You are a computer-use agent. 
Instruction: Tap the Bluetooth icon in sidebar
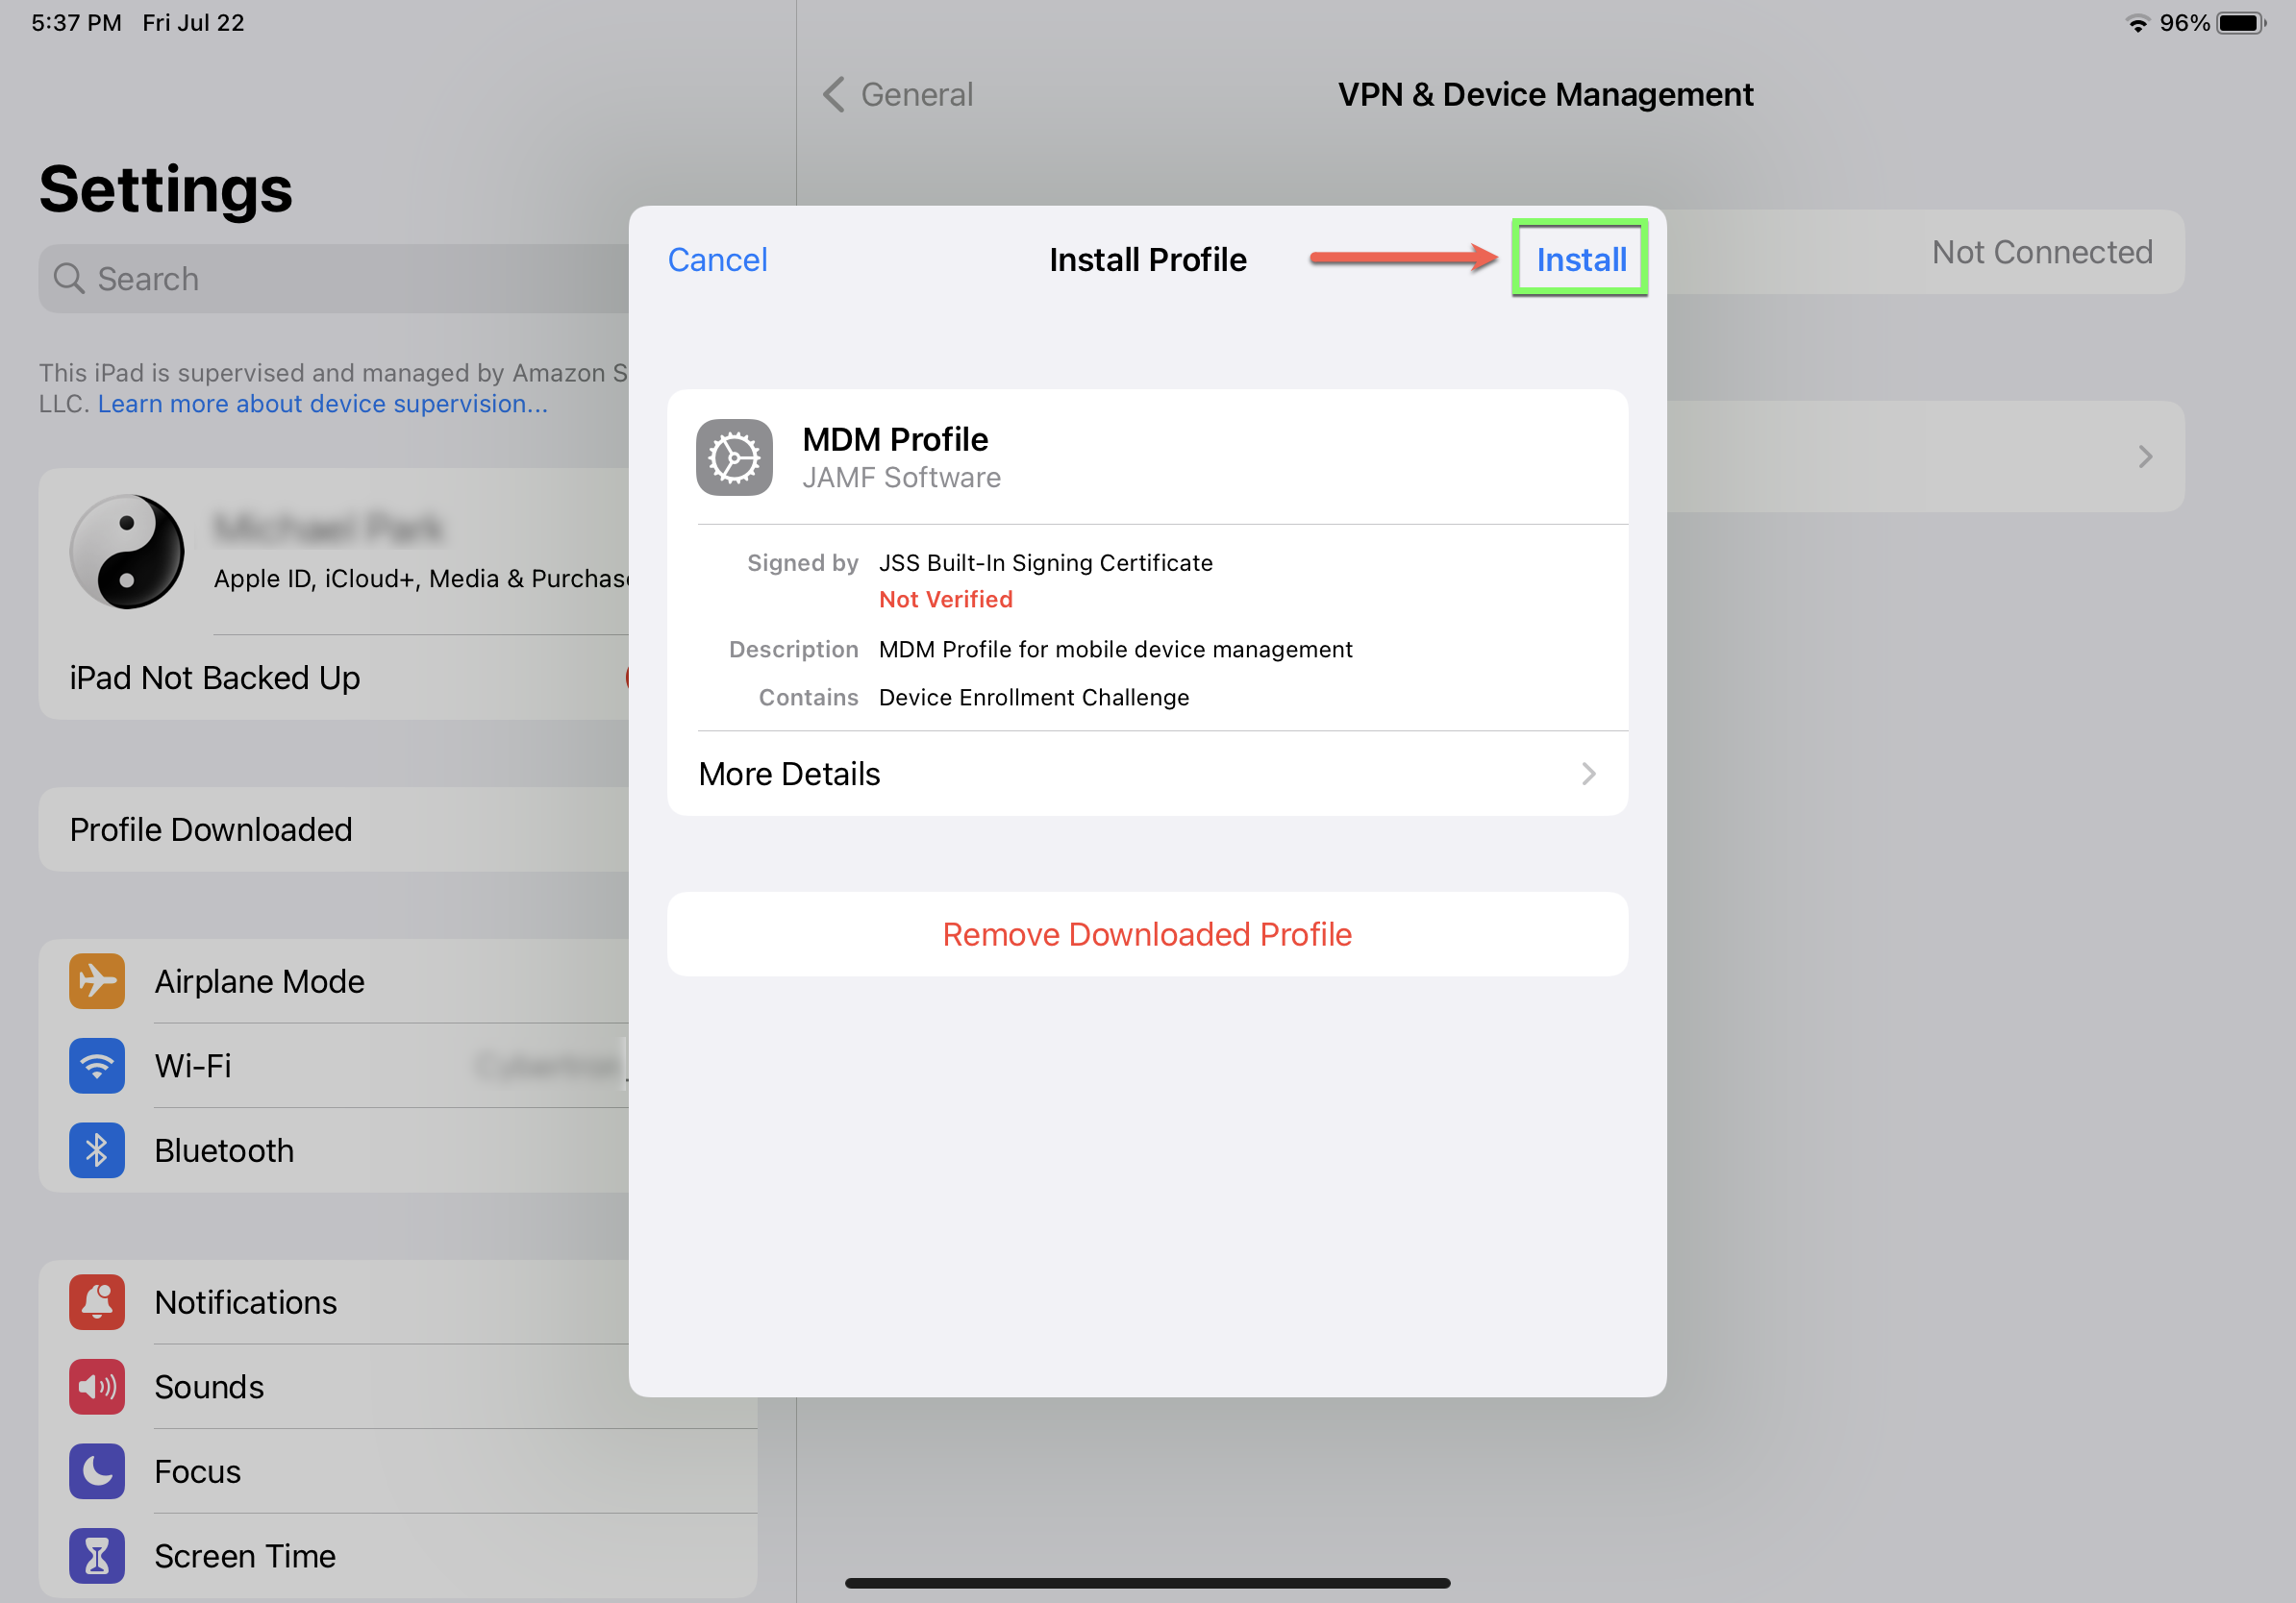pyautogui.click(x=97, y=1150)
